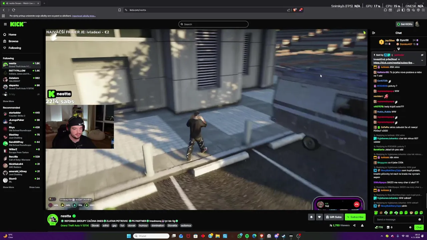Viewport: 427px width, 240px height.
Task: Open the user avatar menu
Action: (417, 24)
